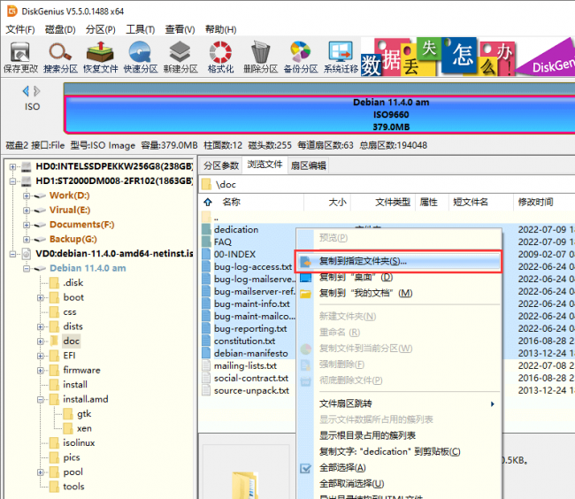Click the HD1 ST2000DM008 disk icon
Viewport: 575px width, 499px height.
26,181
